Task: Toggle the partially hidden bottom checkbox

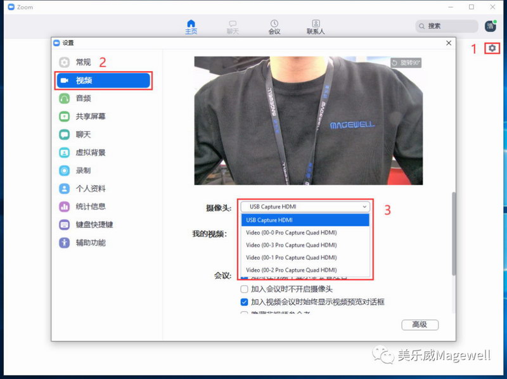Action: click(x=245, y=314)
